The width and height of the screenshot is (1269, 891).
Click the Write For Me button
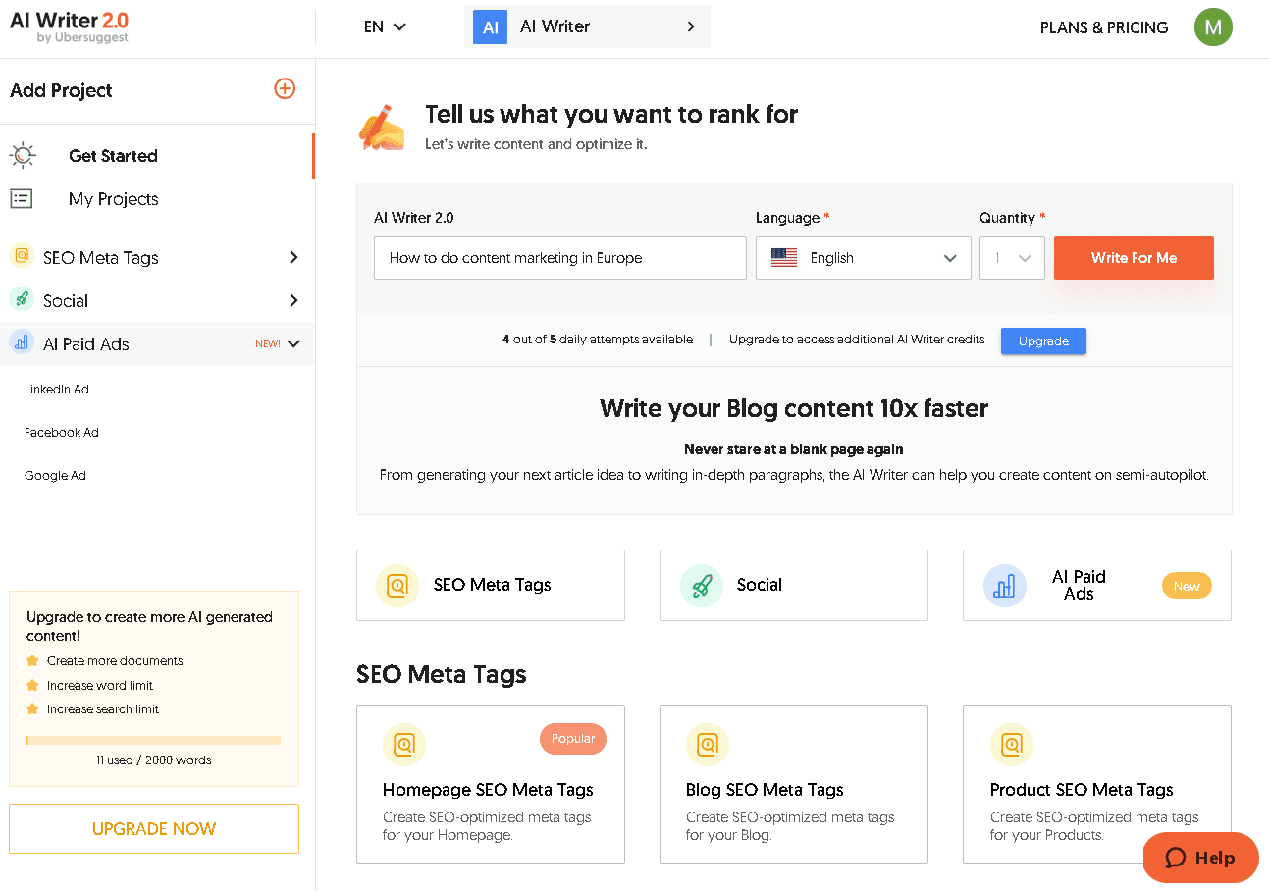(x=1134, y=258)
